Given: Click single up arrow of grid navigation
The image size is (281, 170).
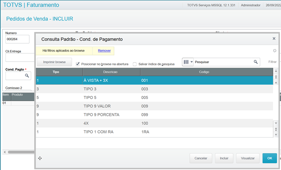Looking at the screenshot, I should (276, 82).
